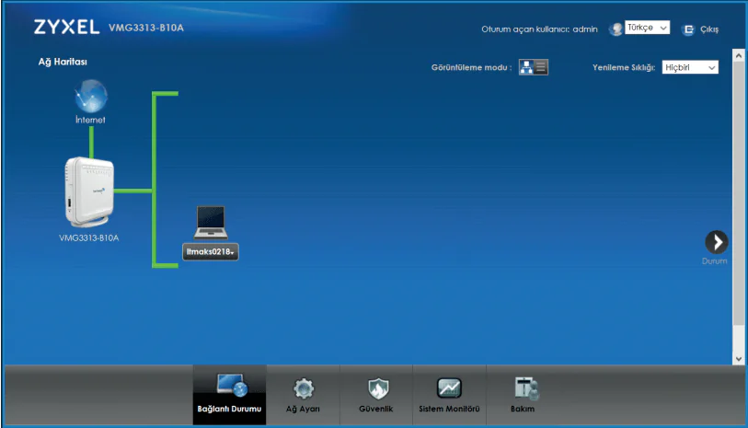Select the Bağlantı Durumu tab
This screenshot has height=428, width=748.
point(229,394)
